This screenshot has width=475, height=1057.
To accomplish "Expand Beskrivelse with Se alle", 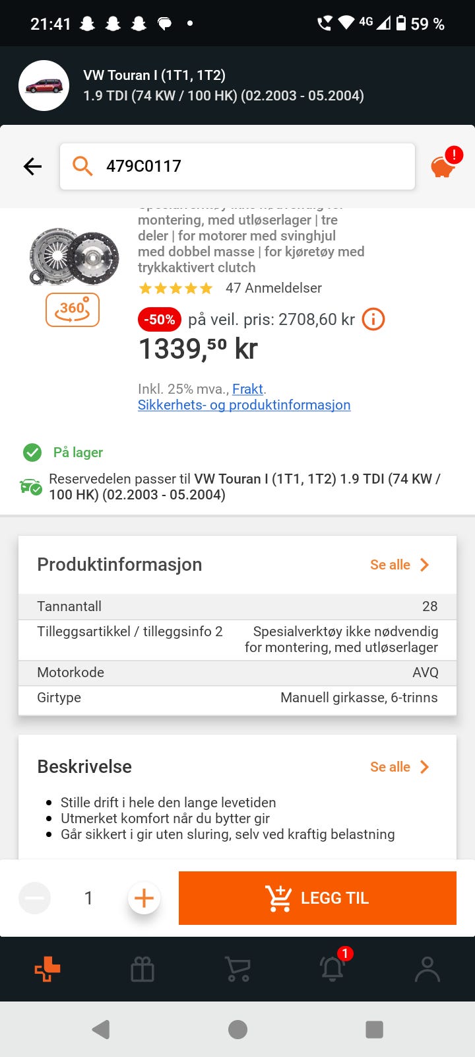I will 399,767.
